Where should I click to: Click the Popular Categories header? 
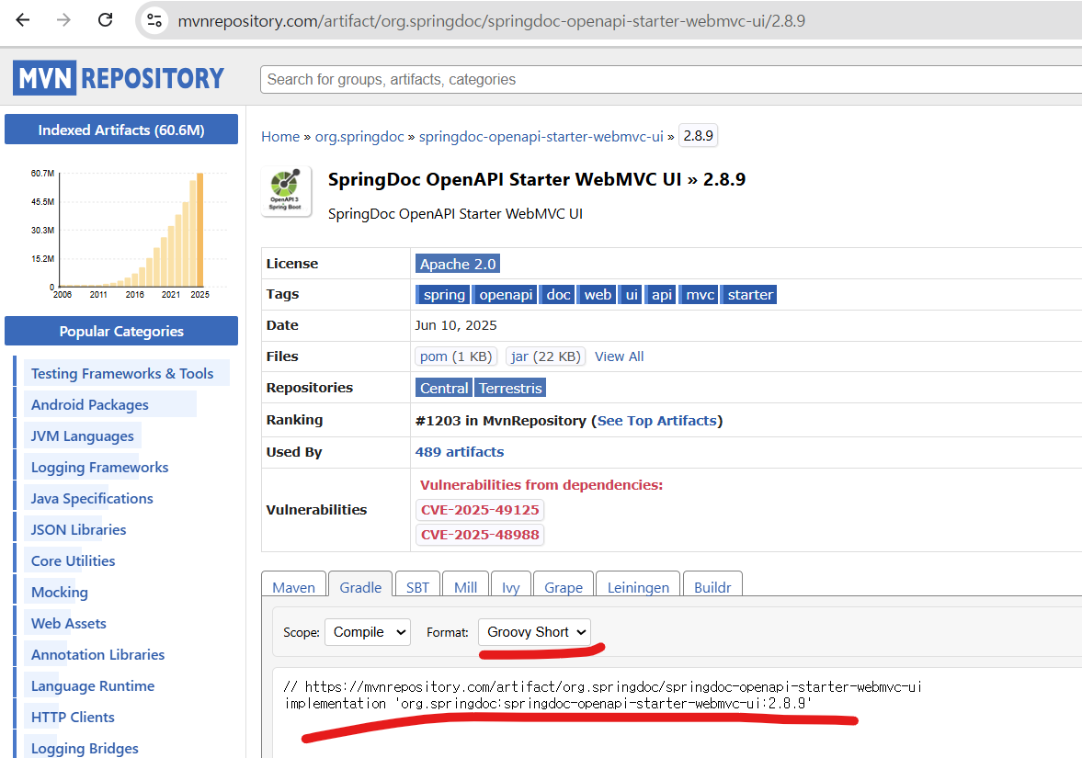coord(121,331)
